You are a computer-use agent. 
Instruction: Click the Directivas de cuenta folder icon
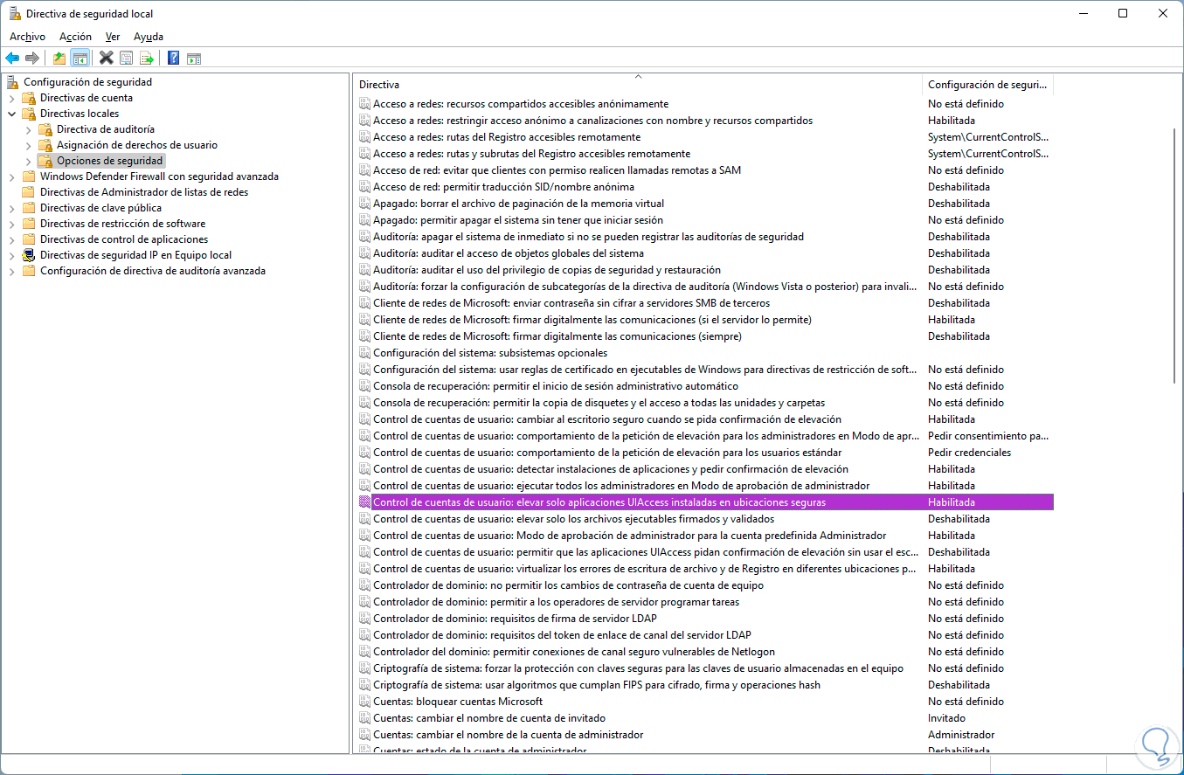pos(29,98)
